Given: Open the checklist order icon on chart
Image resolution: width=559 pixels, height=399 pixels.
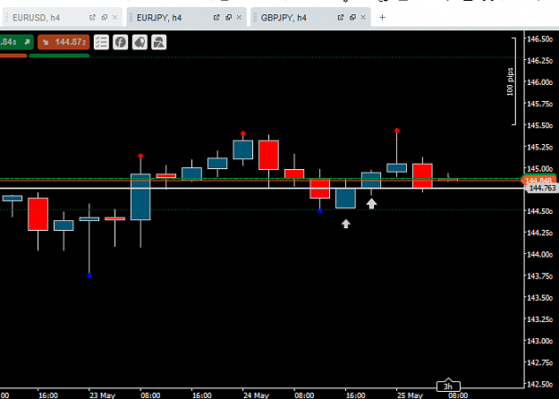Looking at the screenshot, I should point(101,42).
